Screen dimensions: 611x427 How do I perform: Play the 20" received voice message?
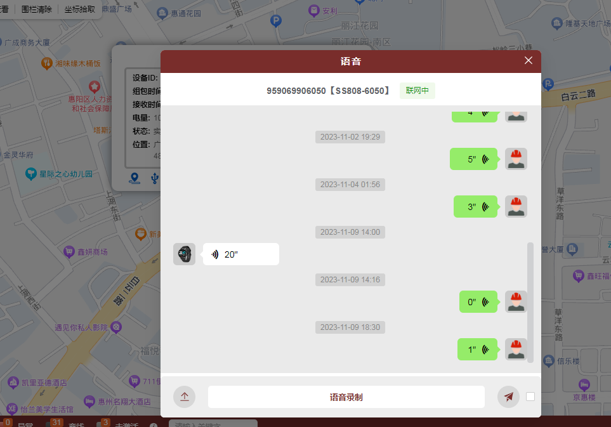click(x=240, y=254)
